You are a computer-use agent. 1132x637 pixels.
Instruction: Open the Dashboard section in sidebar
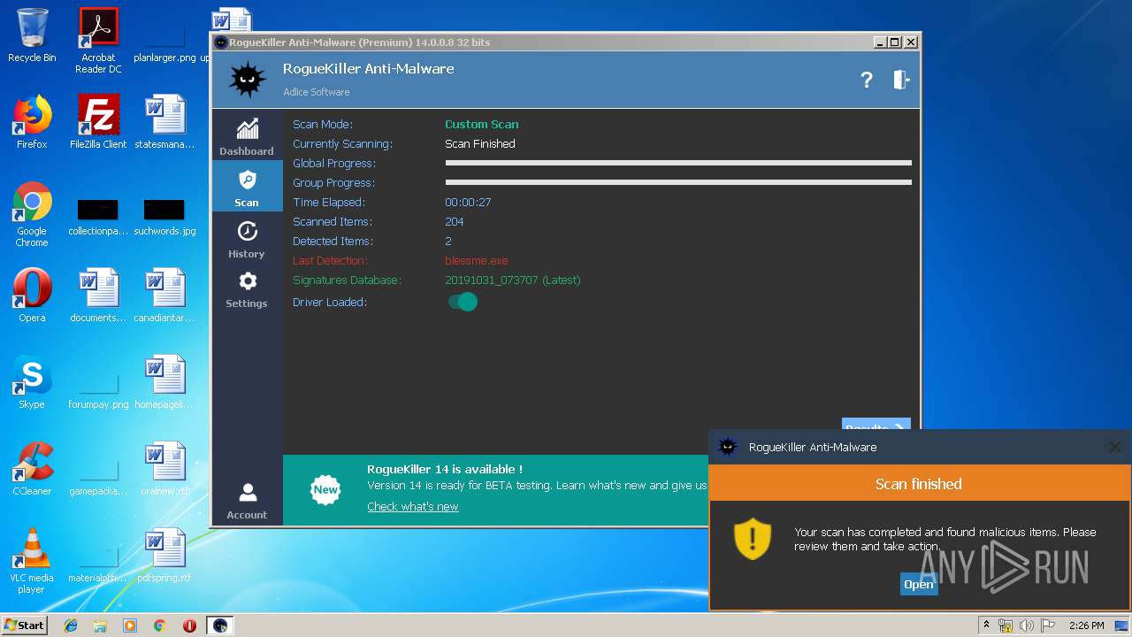[x=247, y=135]
